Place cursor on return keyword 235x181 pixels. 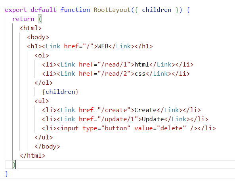coord(23,19)
